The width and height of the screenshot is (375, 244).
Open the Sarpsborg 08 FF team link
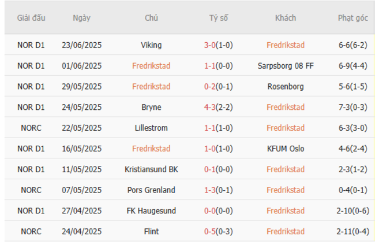tap(286, 66)
